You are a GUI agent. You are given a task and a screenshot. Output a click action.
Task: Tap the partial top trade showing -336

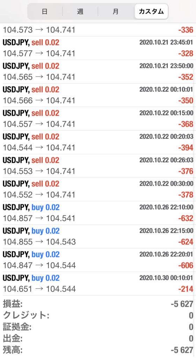point(98,30)
